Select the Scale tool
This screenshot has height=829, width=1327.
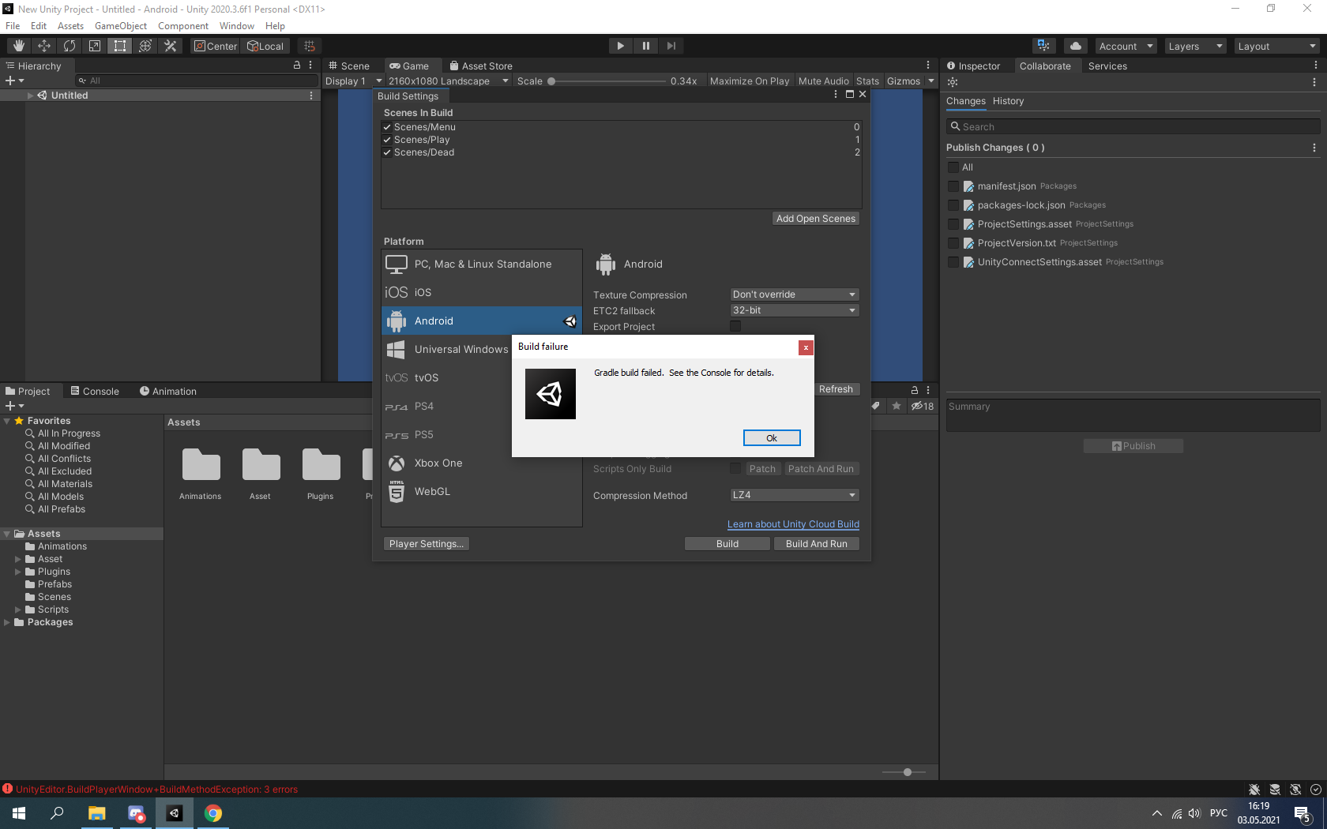tap(95, 46)
